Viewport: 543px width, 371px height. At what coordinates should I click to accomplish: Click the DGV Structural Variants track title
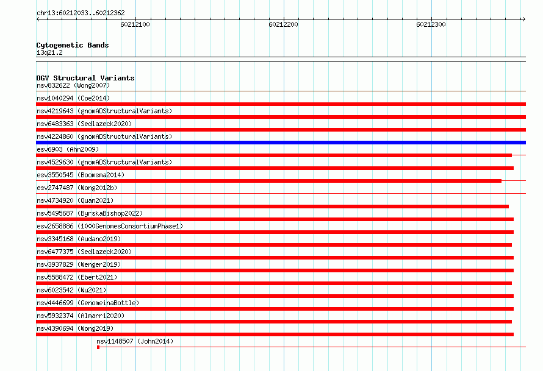point(85,78)
